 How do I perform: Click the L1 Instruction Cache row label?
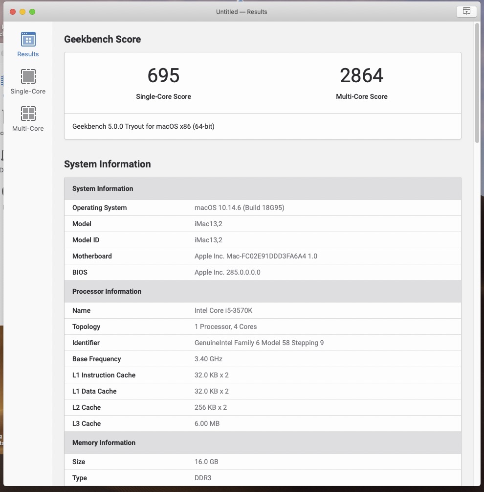104,375
